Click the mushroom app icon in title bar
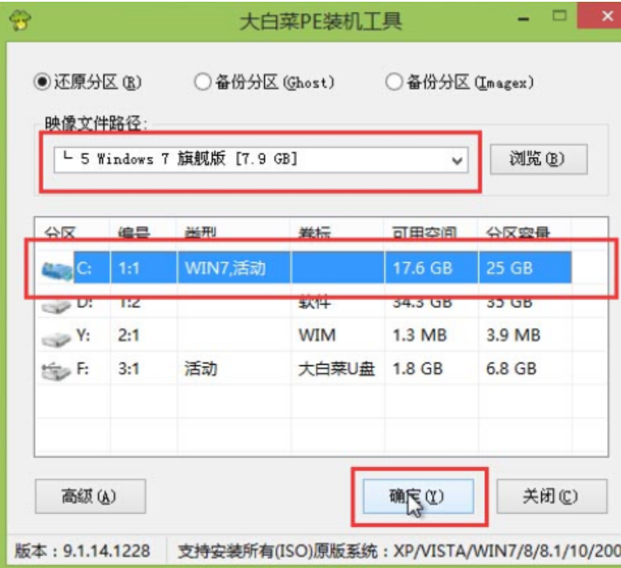 [19, 21]
